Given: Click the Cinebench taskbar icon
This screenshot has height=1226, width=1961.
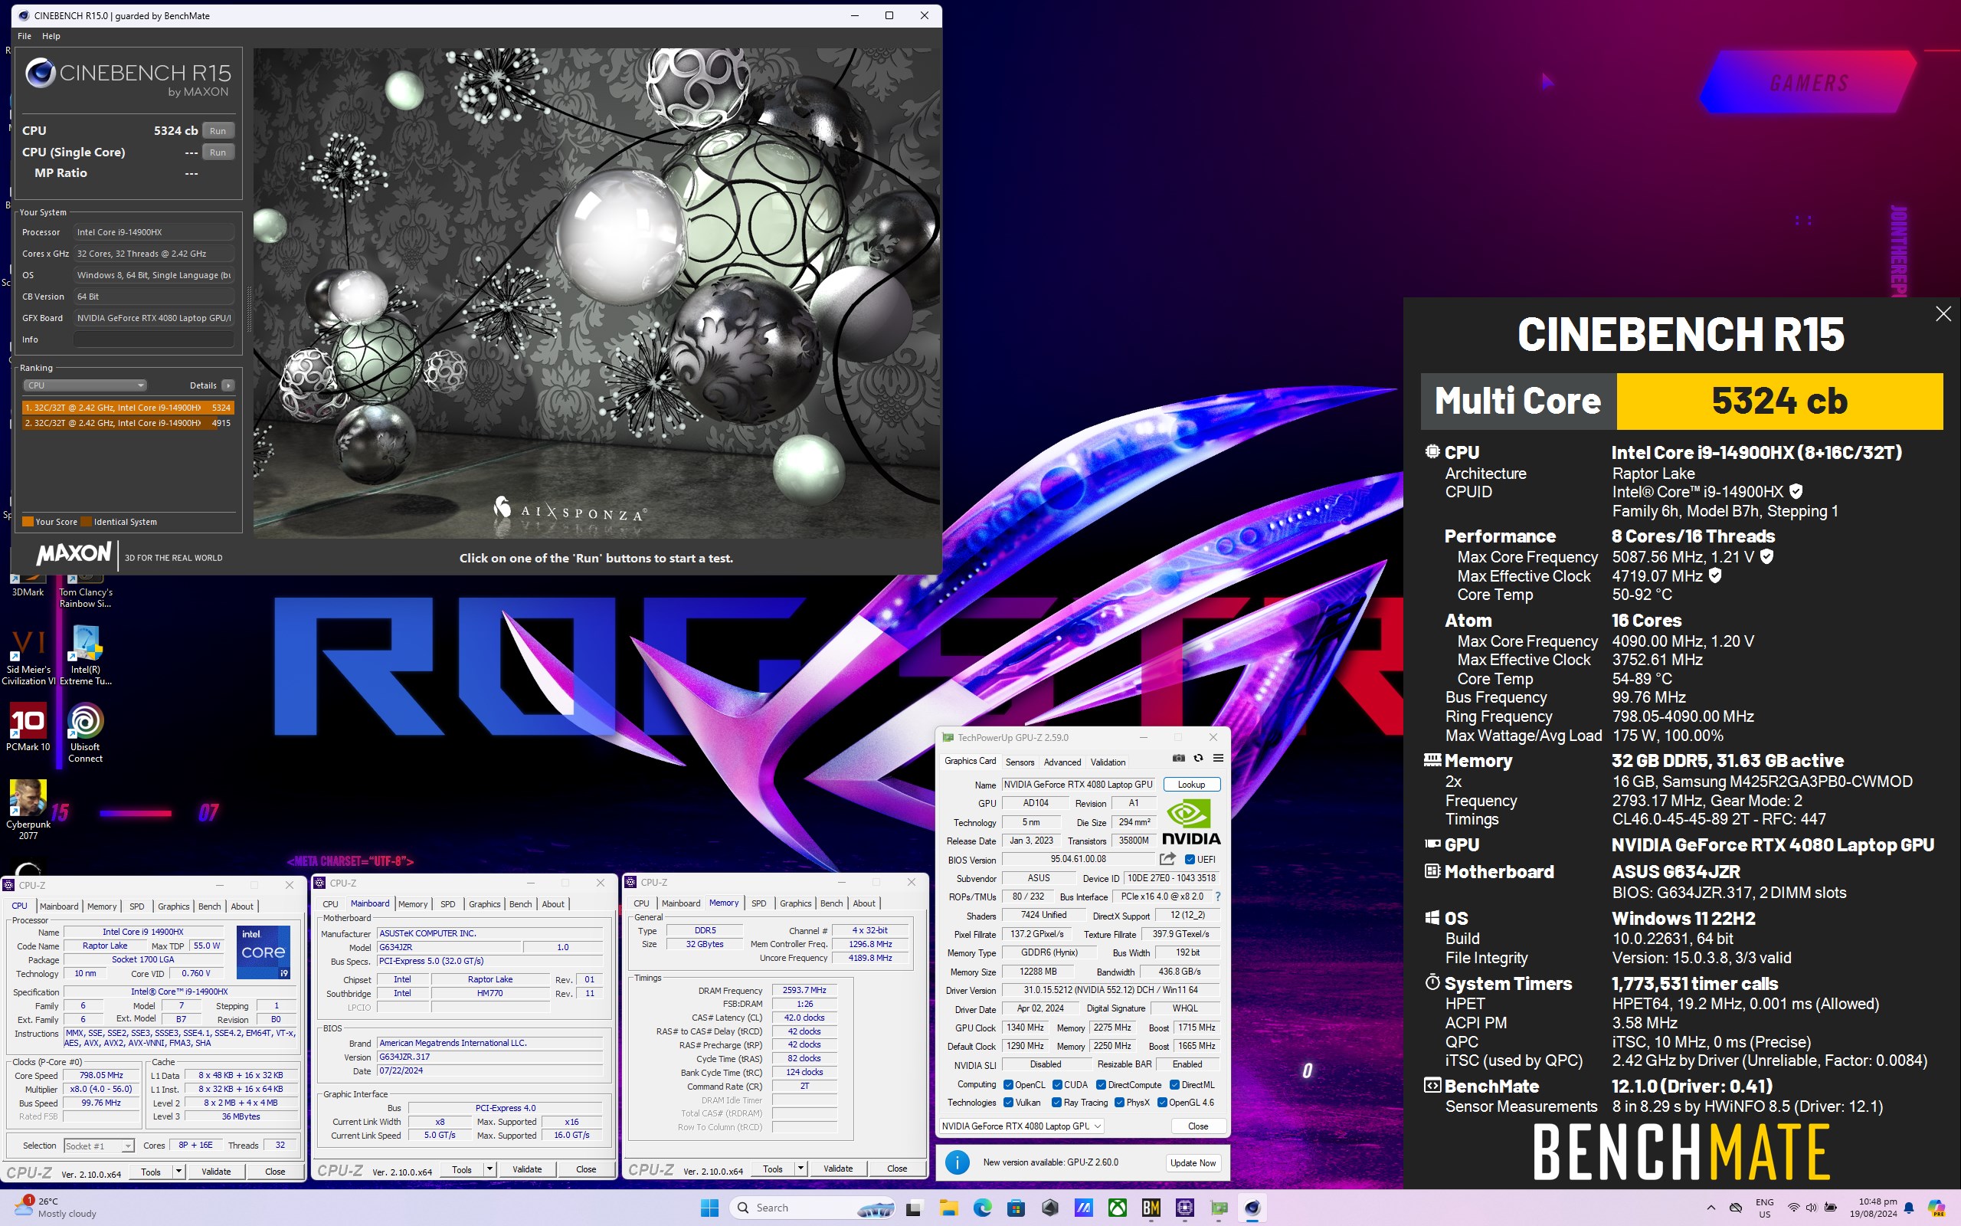Looking at the screenshot, I should point(1252,1208).
